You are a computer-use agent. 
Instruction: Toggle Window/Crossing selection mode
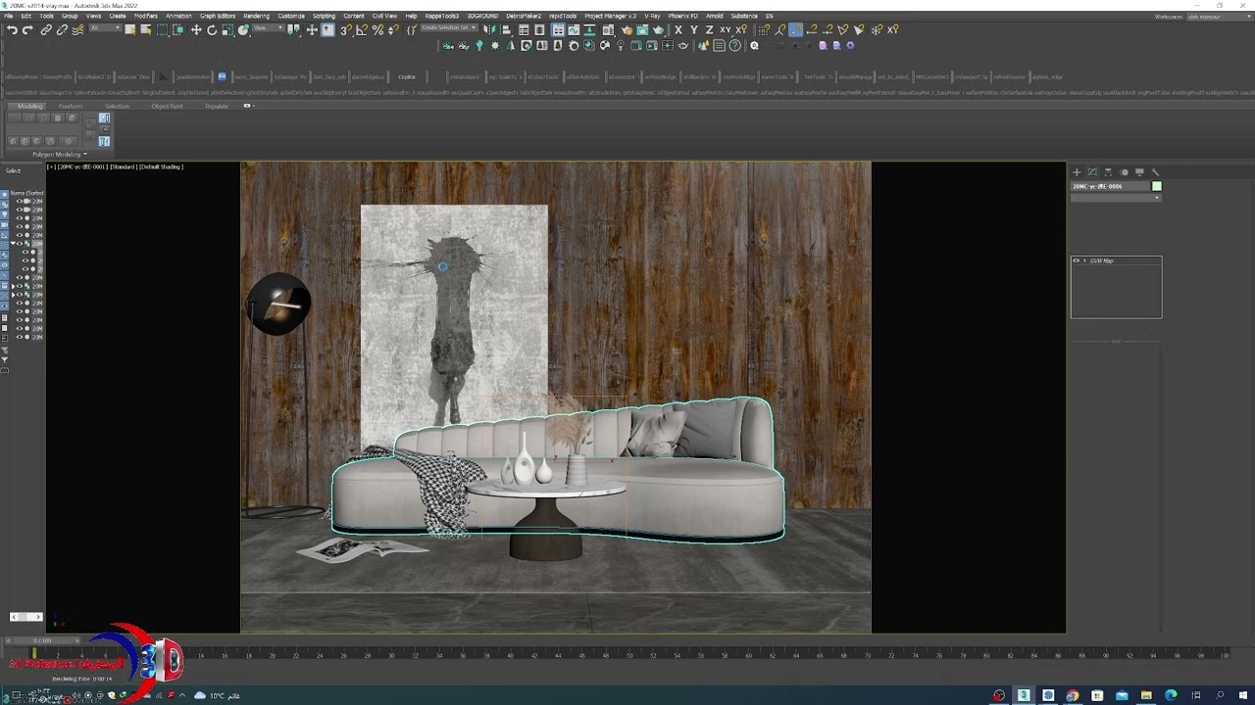177,29
